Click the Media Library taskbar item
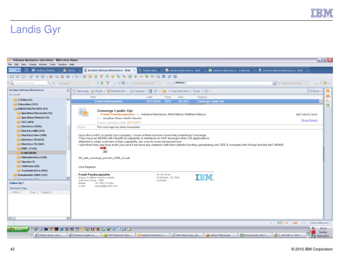Image resolution: width=343 pixels, height=257 pixels. coord(50,235)
